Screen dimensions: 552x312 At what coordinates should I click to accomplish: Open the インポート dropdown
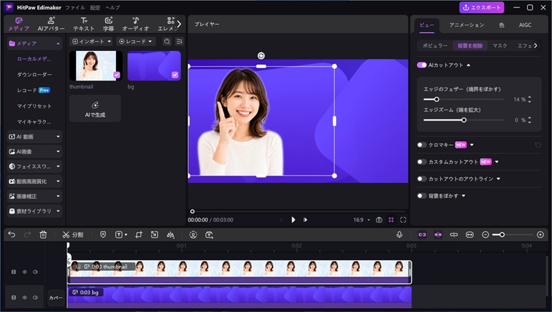(x=91, y=41)
